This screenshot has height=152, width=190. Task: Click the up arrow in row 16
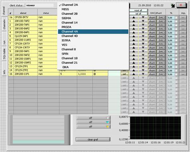133,74
